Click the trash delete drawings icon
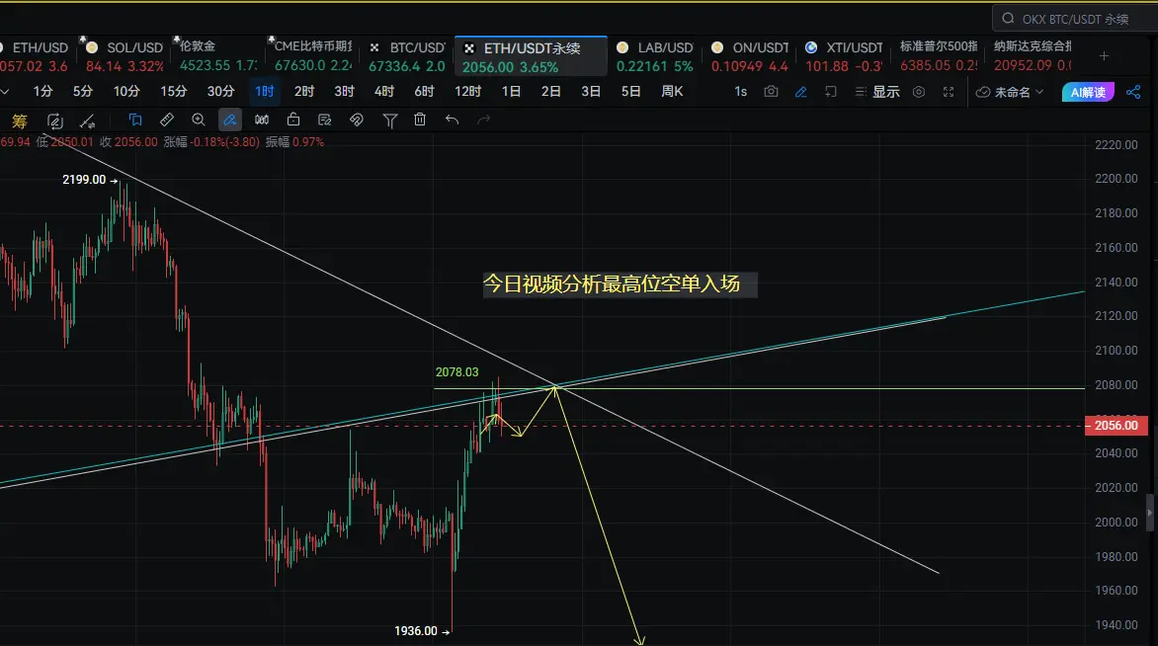Viewport: 1158px width, 646px height. tap(420, 120)
